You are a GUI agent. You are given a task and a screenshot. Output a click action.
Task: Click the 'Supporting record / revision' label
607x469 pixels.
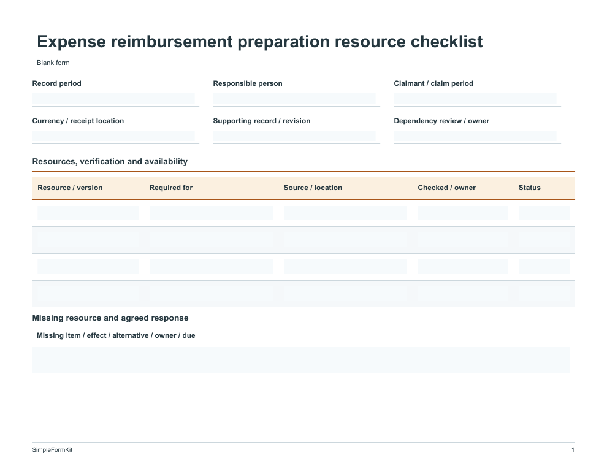262,121
